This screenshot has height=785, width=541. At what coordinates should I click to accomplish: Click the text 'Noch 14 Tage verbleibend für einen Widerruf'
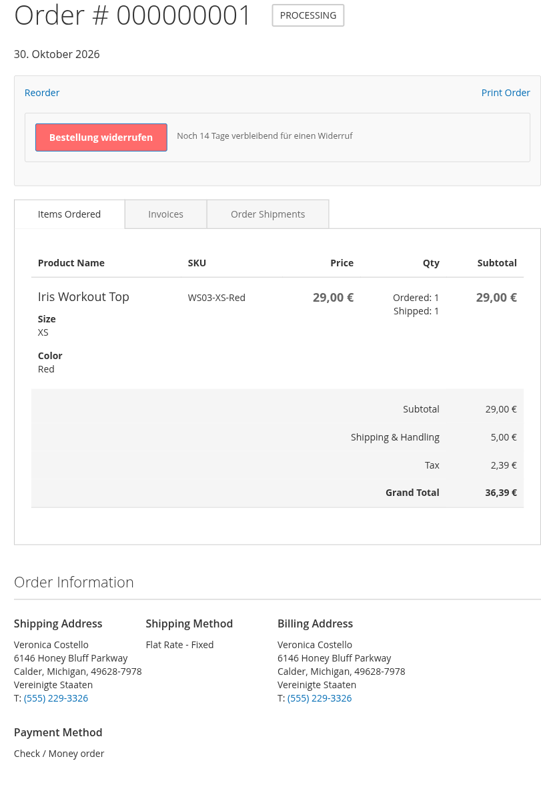pos(265,136)
